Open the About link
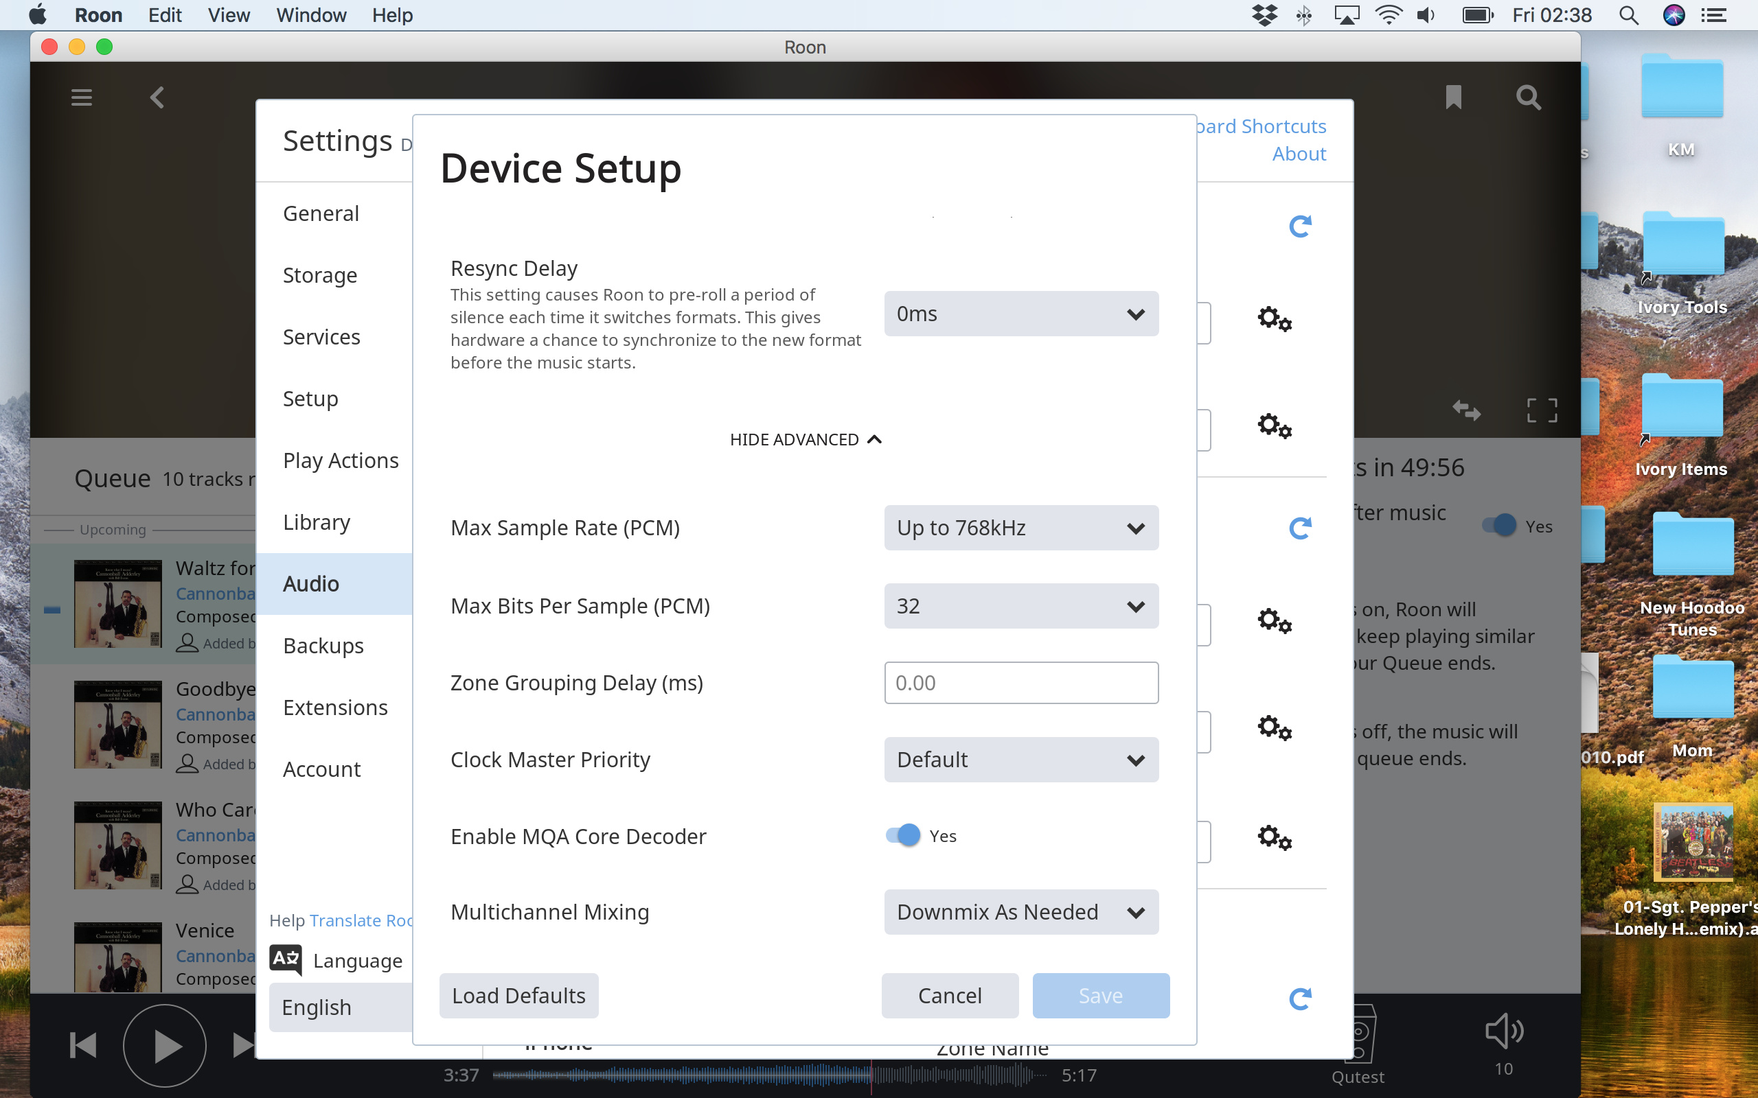The image size is (1758, 1098). pos(1299,154)
